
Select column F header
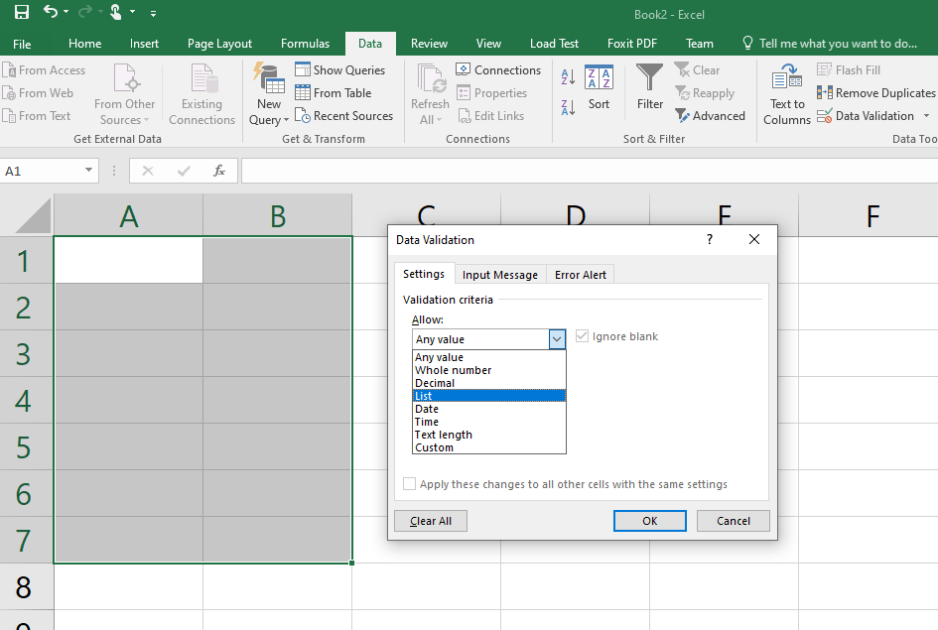pyautogui.click(x=872, y=215)
